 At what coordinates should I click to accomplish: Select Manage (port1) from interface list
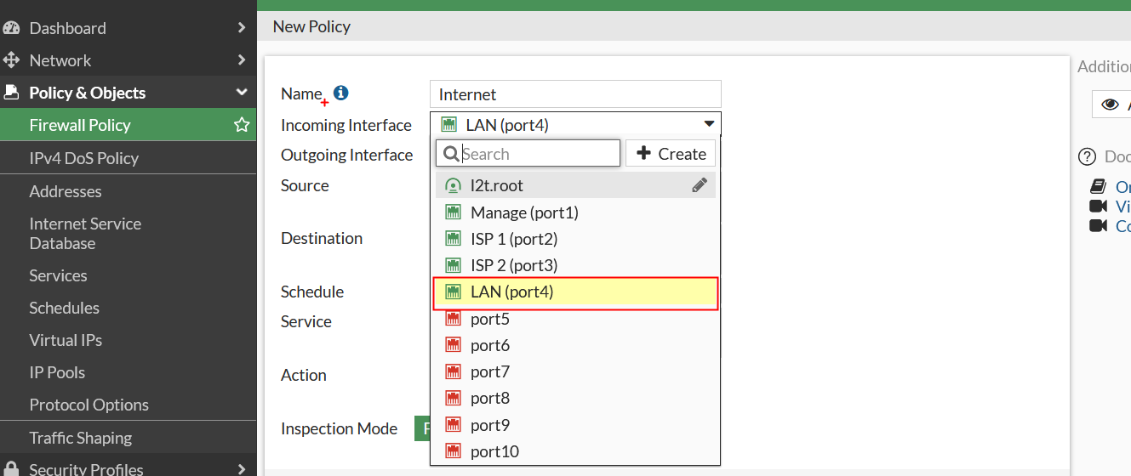524,212
